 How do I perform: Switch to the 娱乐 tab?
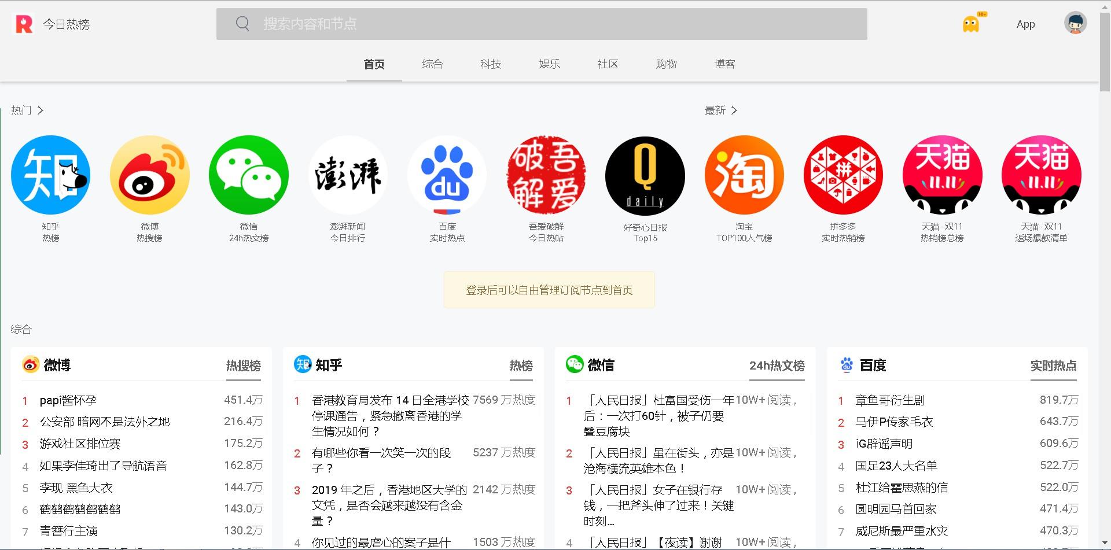tap(549, 64)
